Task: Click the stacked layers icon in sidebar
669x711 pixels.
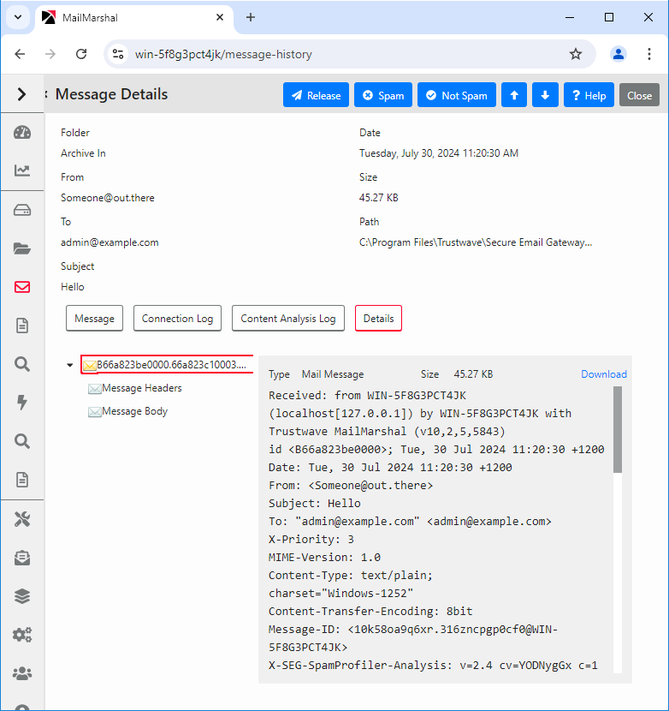Action: [22, 596]
